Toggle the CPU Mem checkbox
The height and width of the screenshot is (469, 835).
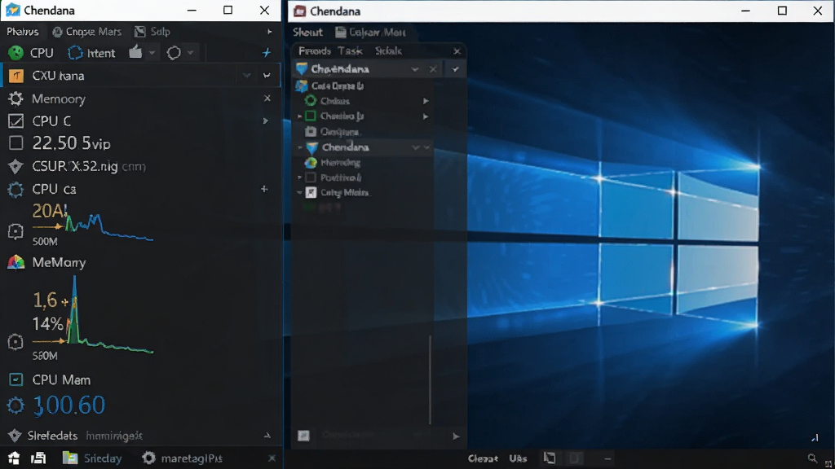tap(16, 379)
